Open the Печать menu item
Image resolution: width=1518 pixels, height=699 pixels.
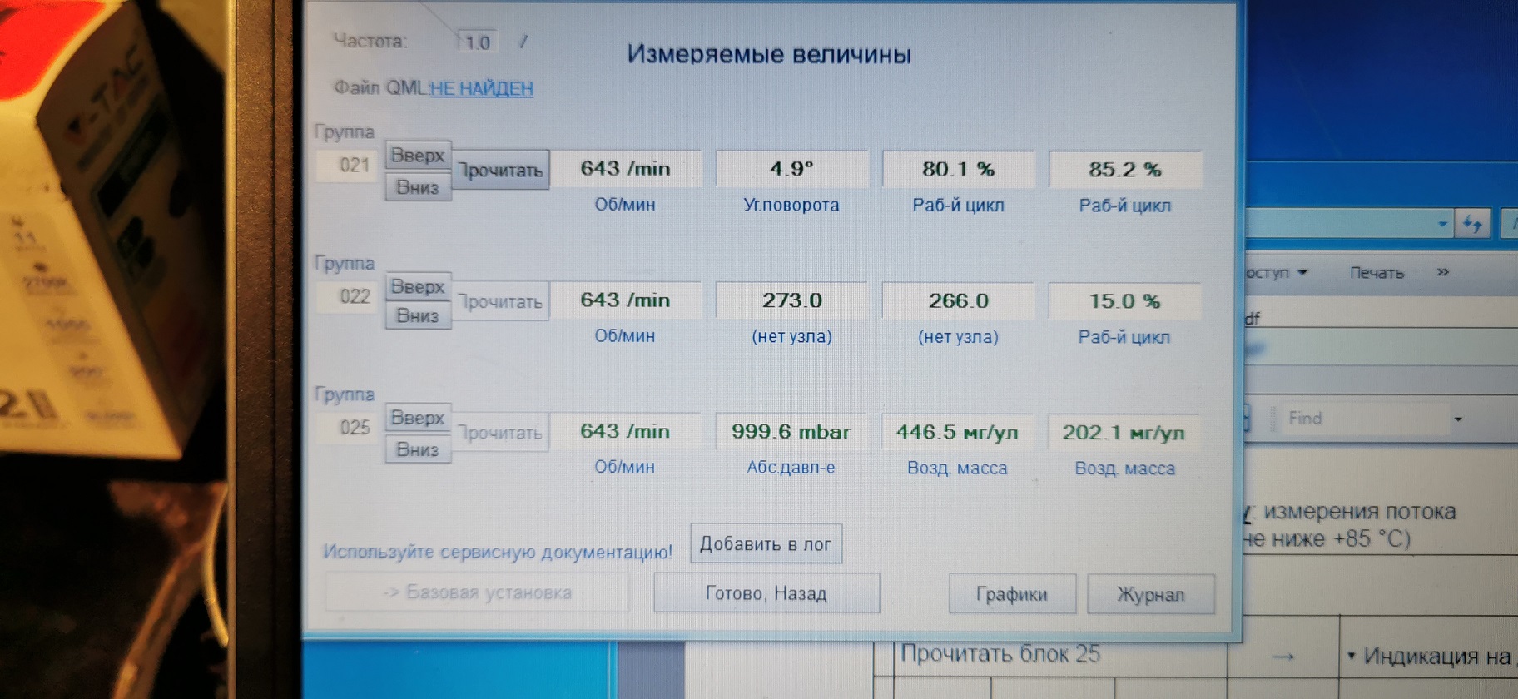pos(1377,273)
